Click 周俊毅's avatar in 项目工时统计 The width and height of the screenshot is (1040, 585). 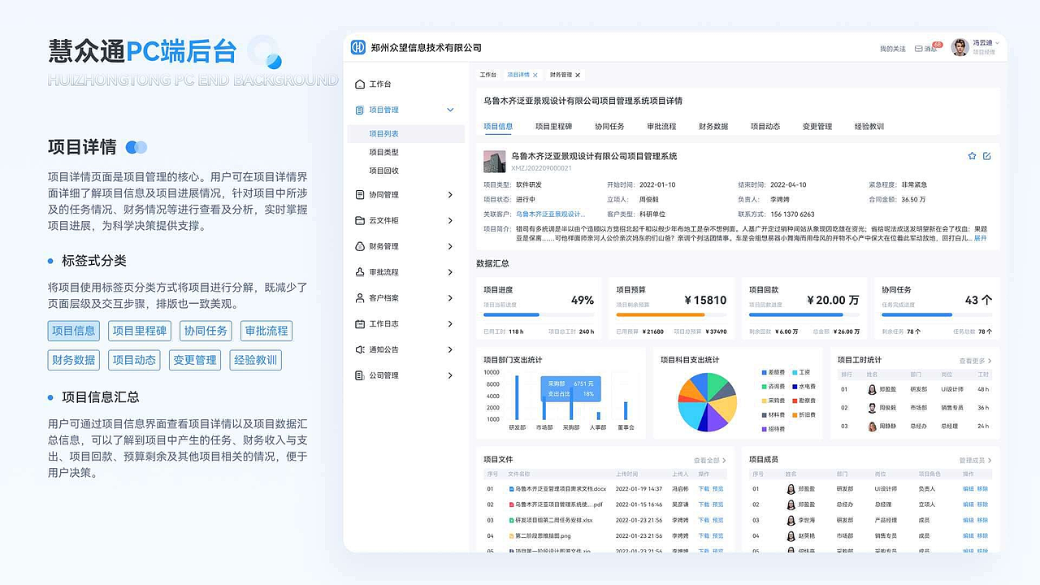pyautogui.click(x=873, y=408)
